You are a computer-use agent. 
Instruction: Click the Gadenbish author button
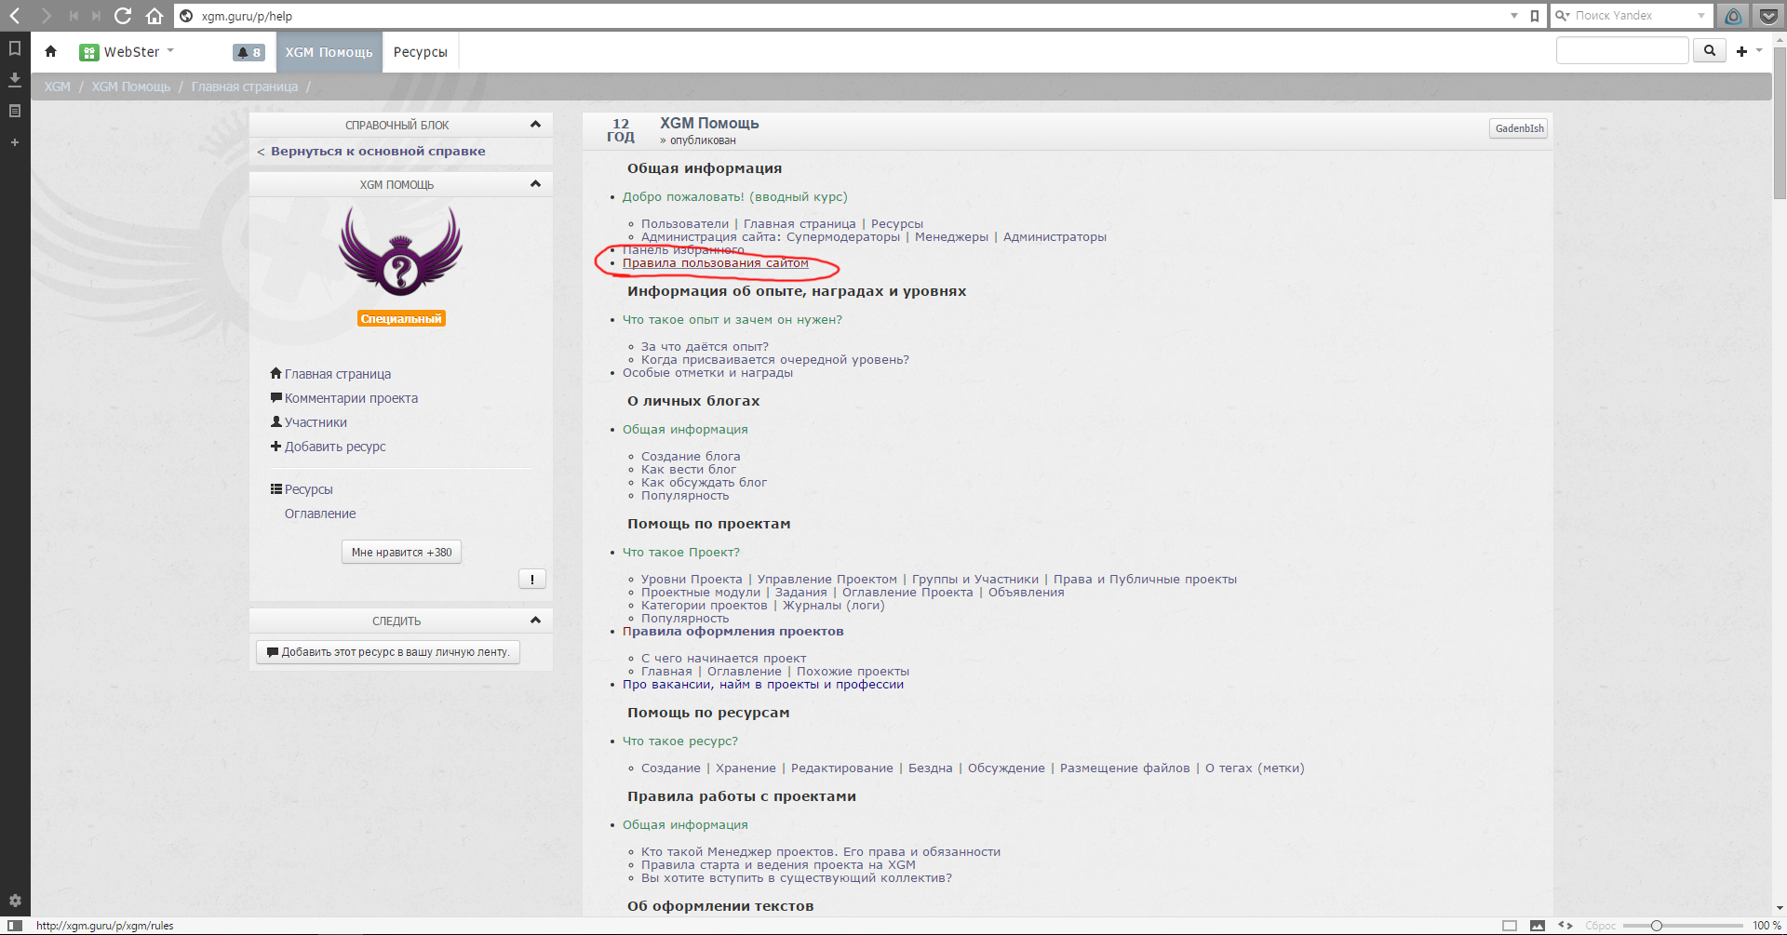point(1519,128)
